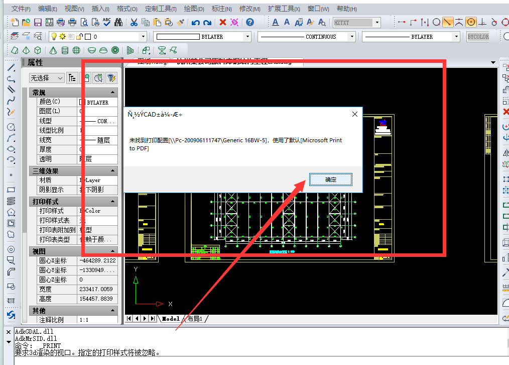Image resolution: width=509 pixels, height=365 pixels.
Task: Undo last action with the blue arrow
Action: (x=195, y=23)
